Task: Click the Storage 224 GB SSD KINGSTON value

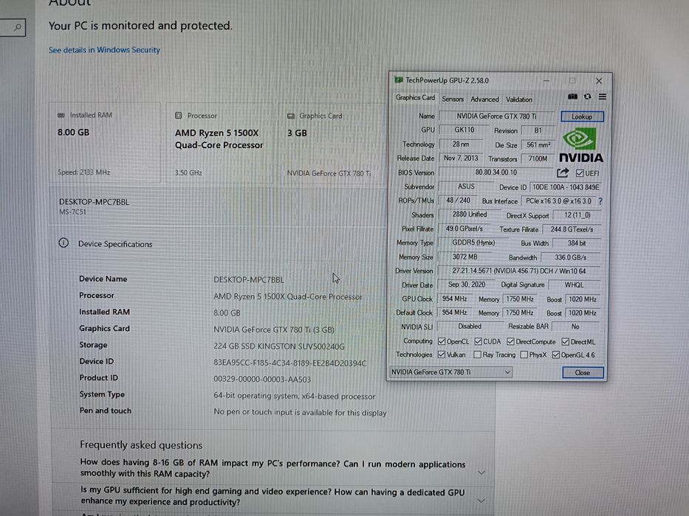Action: click(279, 346)
